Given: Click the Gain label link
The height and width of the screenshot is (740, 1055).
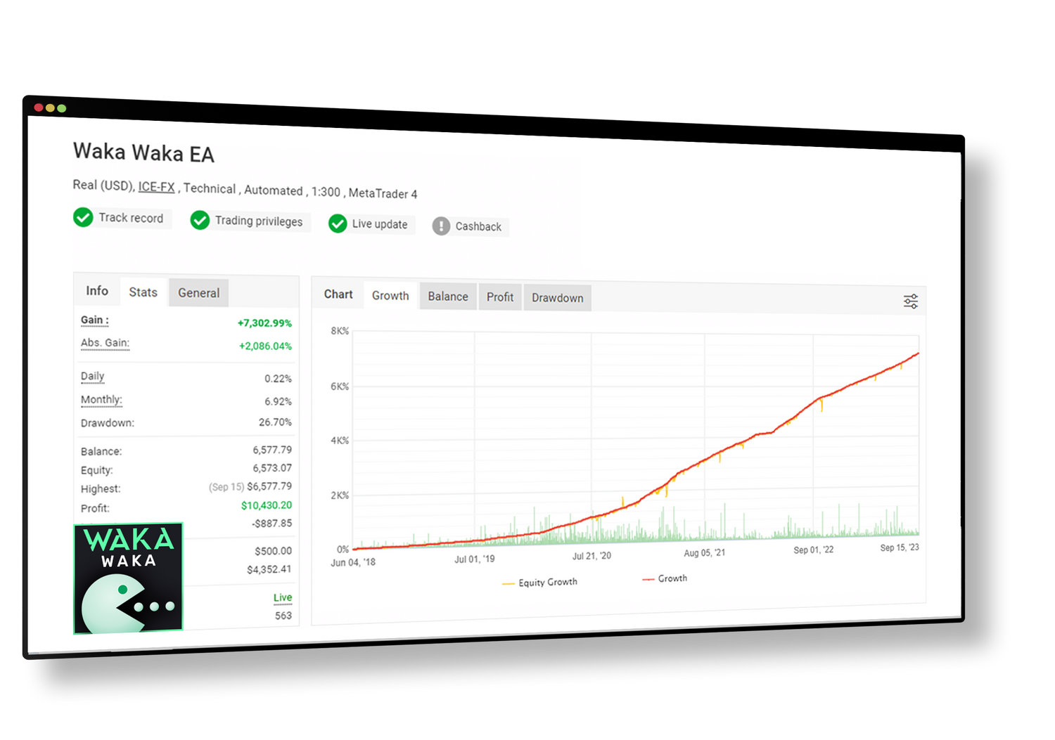Looking at the screenshot, I should click(94, 320).
